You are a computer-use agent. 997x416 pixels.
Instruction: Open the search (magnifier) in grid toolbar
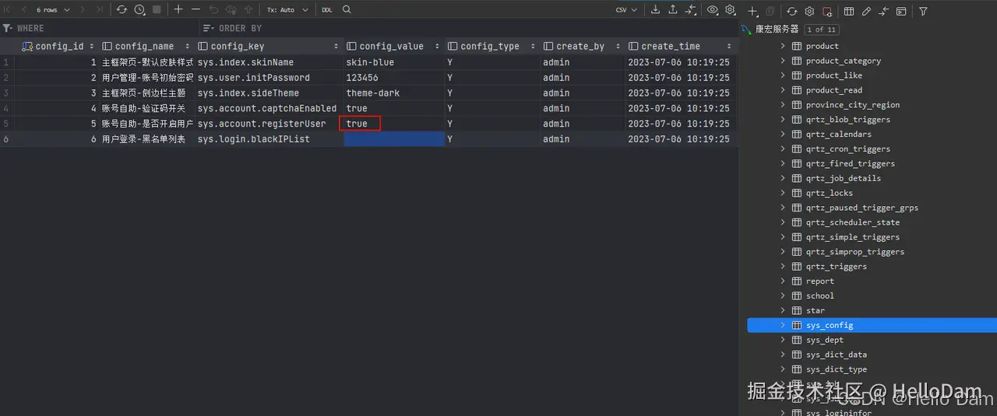[347, 10]
